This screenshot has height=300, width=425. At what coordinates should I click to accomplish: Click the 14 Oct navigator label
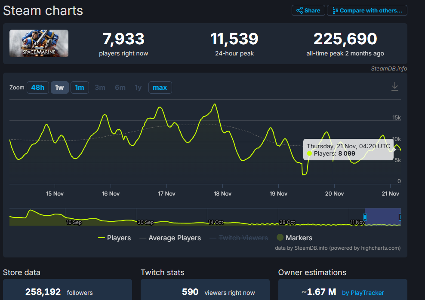216,222
